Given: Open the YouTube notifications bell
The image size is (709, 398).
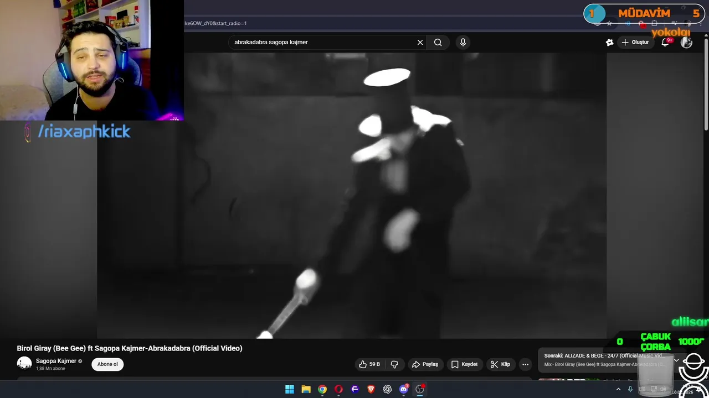Looking at the screenshot, I should [666, 42].
